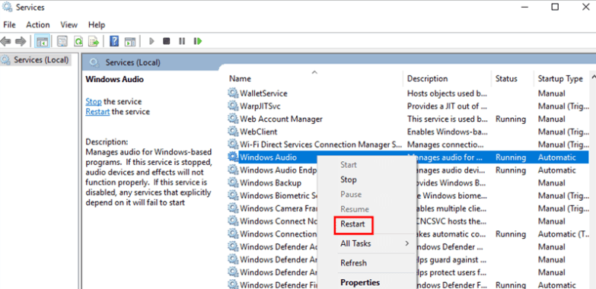Click the Start Service play icon
Viewport: 596px width, 289px height.
[152, 41]
